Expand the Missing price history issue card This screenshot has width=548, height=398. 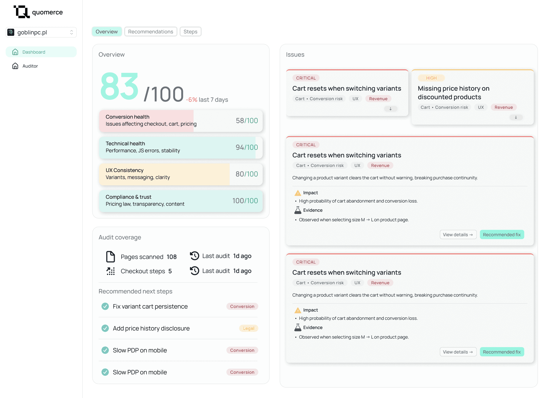pyautogui.click(x=516, y=117)
